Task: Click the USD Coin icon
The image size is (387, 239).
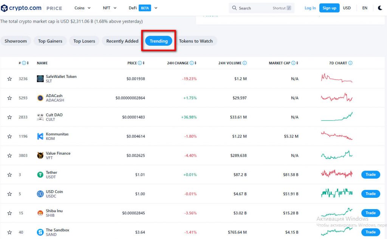Action: coord(40,194)
